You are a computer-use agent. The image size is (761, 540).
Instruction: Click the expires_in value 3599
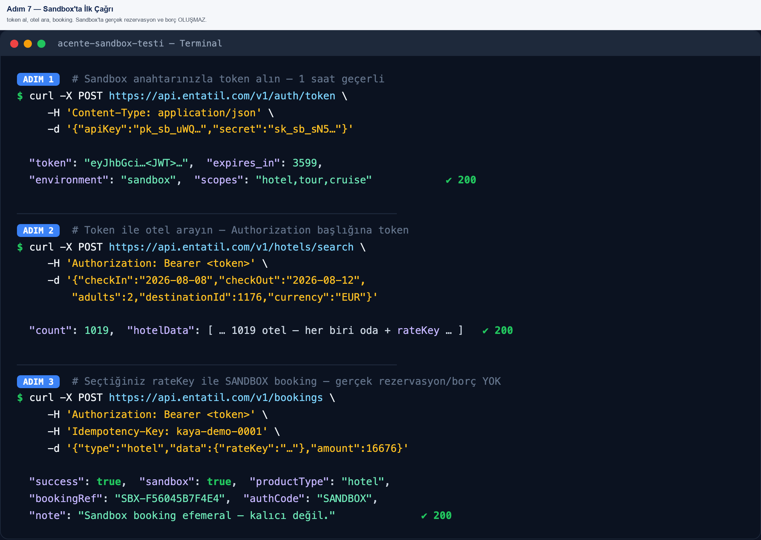point(305,163)
